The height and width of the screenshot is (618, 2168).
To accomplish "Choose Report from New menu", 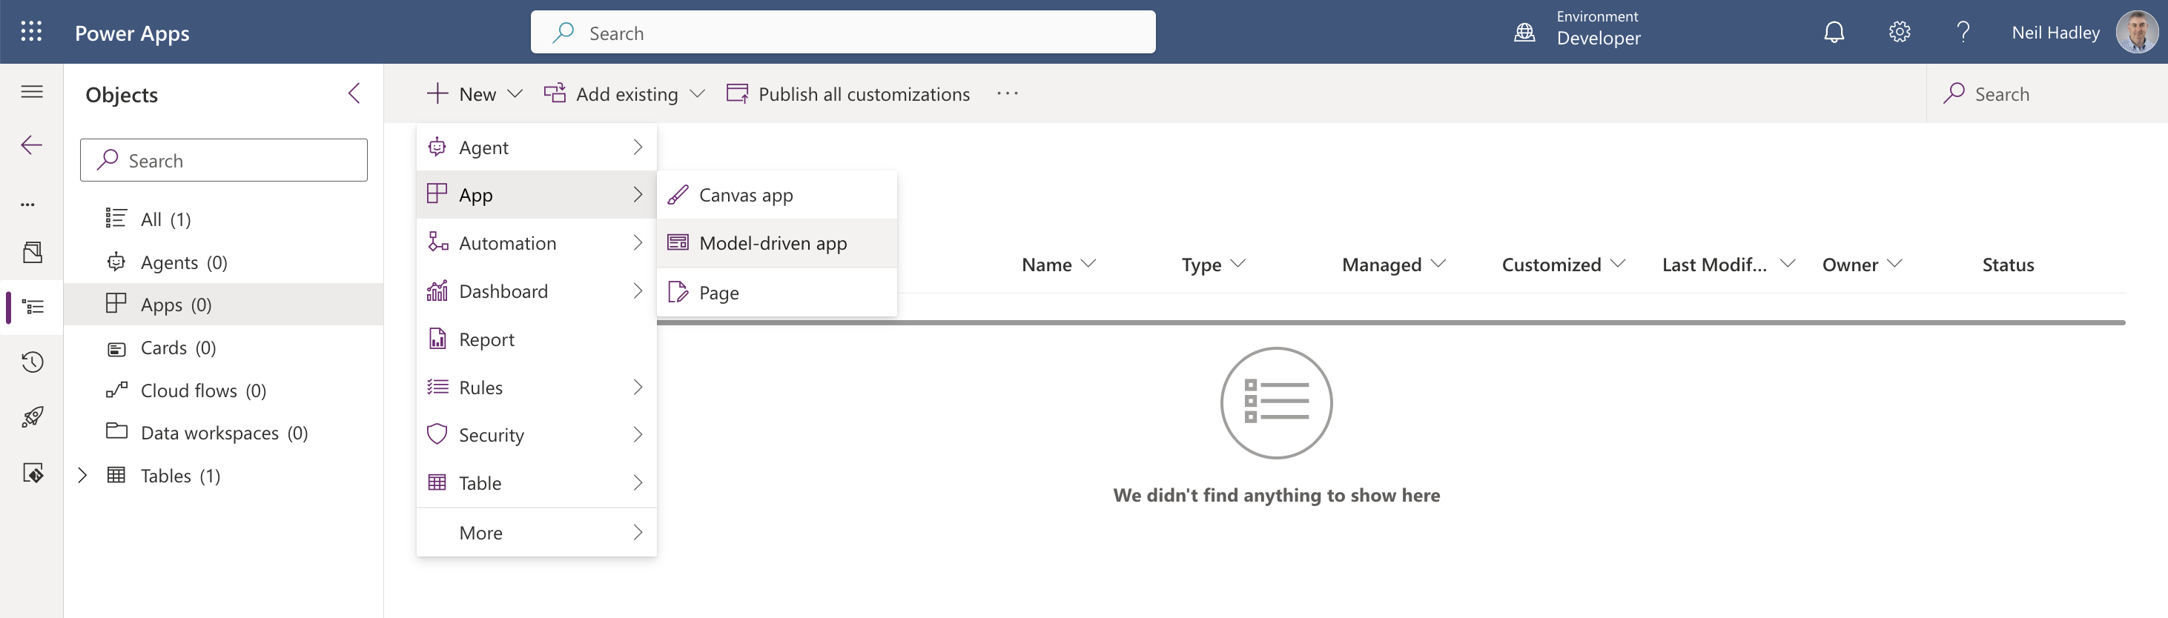I will click(536, 339).
